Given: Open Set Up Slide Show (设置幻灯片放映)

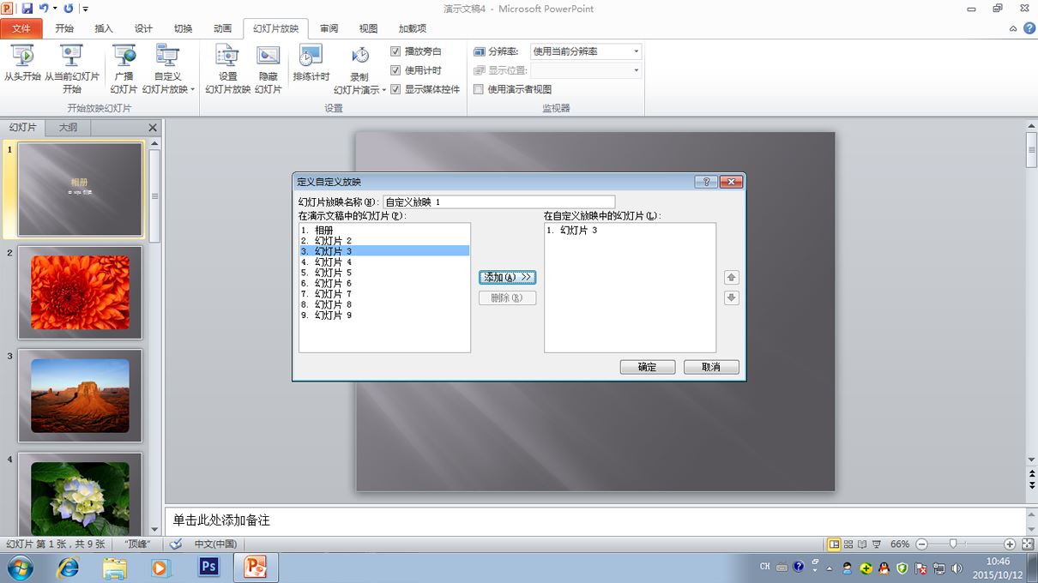Looking at the screenshot, I should coord(228,69).
